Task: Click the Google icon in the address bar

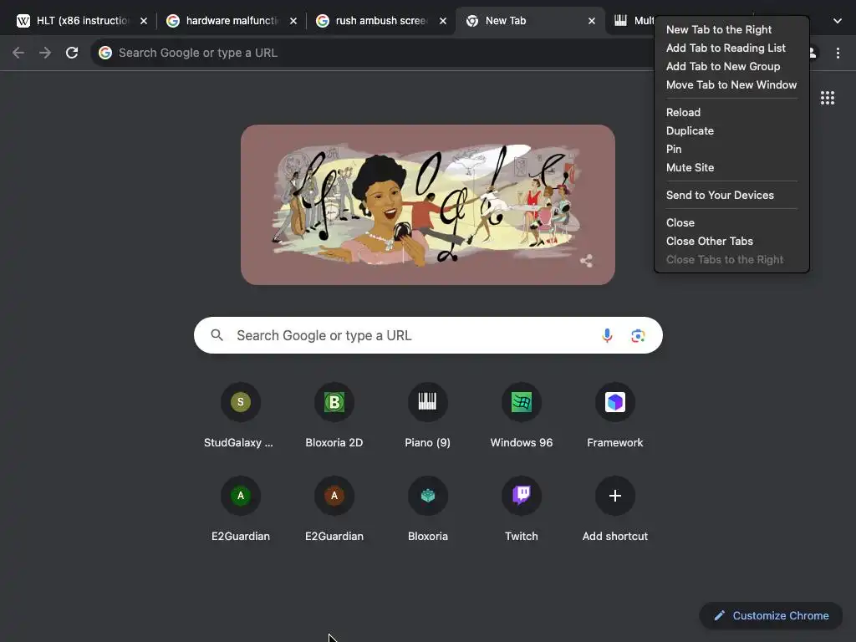Action: point(105,53)
